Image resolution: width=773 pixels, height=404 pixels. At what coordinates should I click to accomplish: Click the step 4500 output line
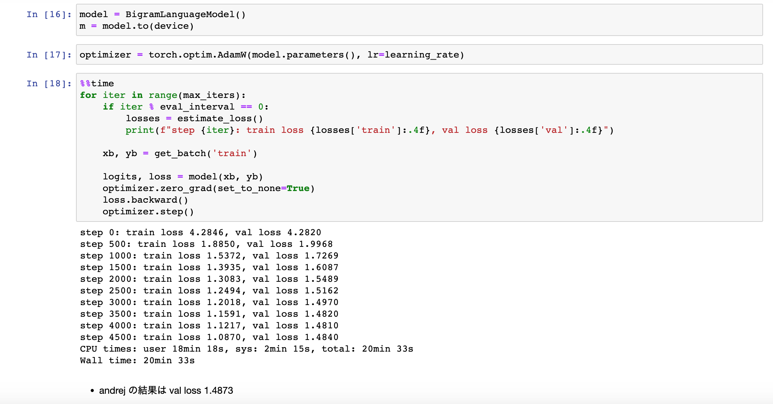tap(209, 337)
